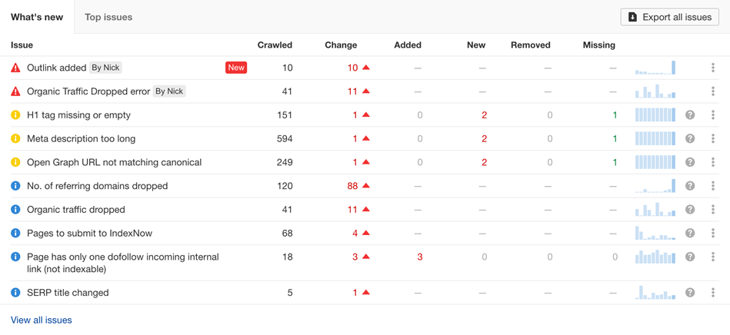Click the red New badge on Outlink added
This screenshot has width=730, height=335.
click(x=236, y=68)
